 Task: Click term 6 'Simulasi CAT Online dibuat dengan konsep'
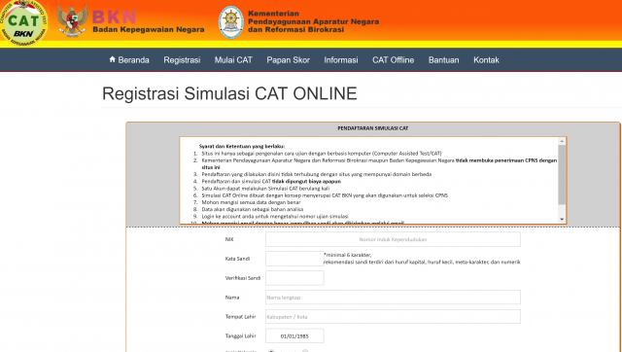click(x=325, y=195)
